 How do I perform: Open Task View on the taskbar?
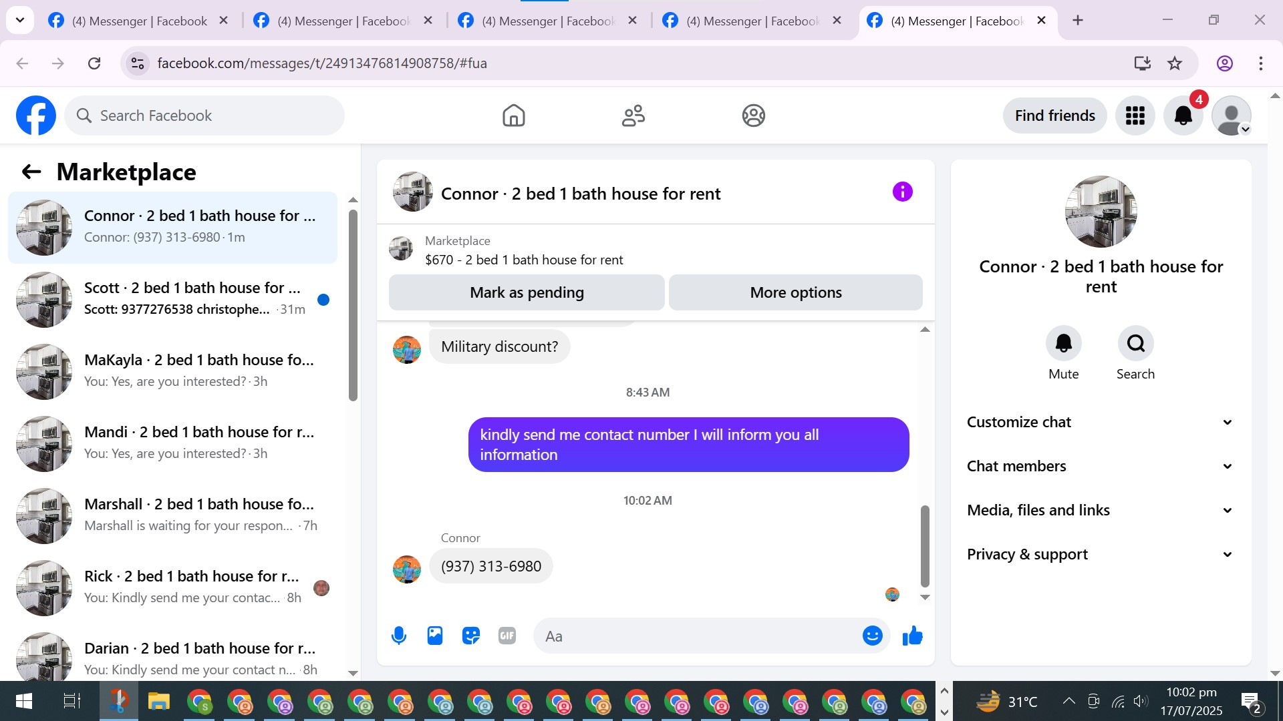click(72, 701)
